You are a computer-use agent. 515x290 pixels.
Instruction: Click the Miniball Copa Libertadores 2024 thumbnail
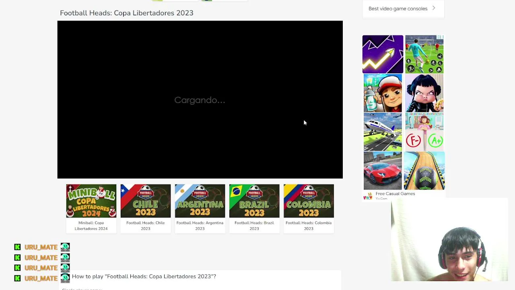click(91, 201)
